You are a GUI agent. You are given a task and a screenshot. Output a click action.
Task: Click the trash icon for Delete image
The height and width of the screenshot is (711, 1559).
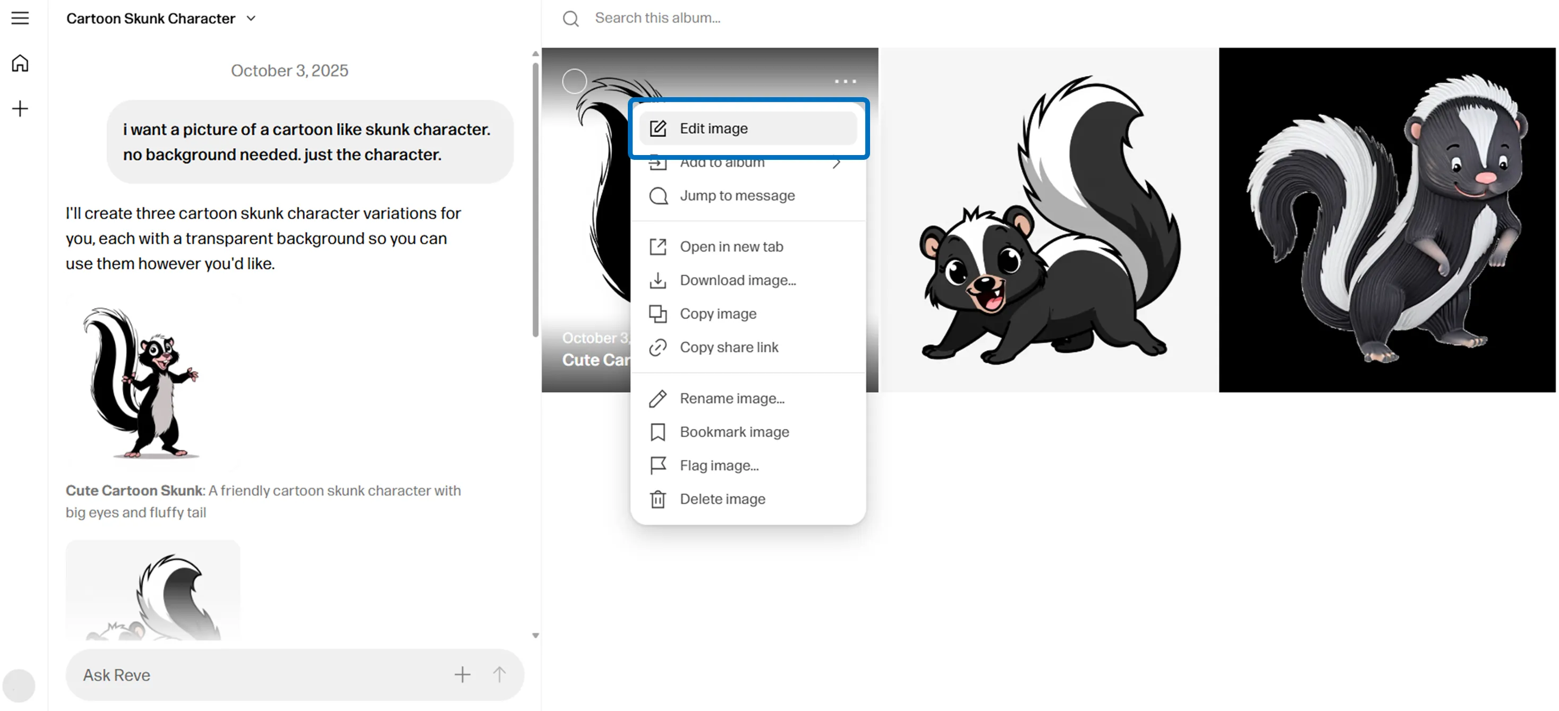coord(658,499)
